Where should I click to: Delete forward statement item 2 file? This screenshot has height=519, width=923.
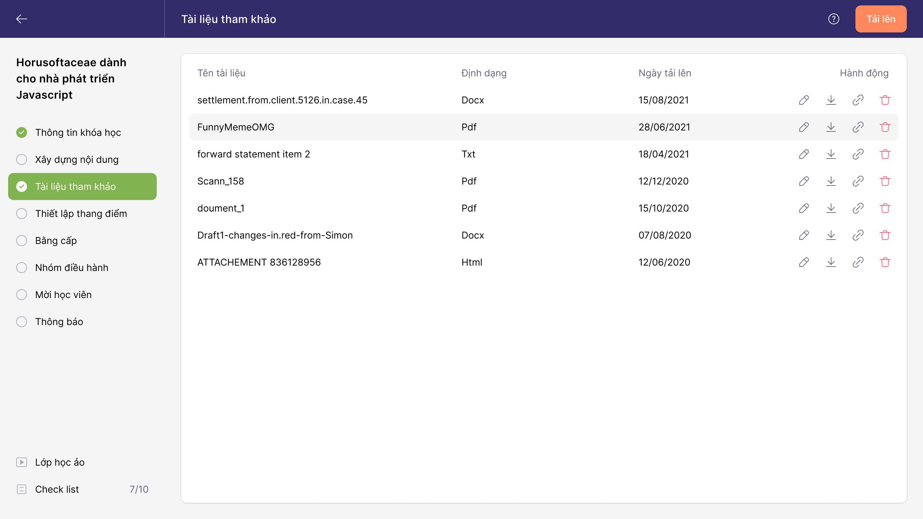pyautogui.click(x=885, y=154)
